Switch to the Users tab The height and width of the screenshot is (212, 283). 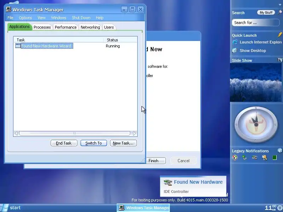tap(109, 27)
